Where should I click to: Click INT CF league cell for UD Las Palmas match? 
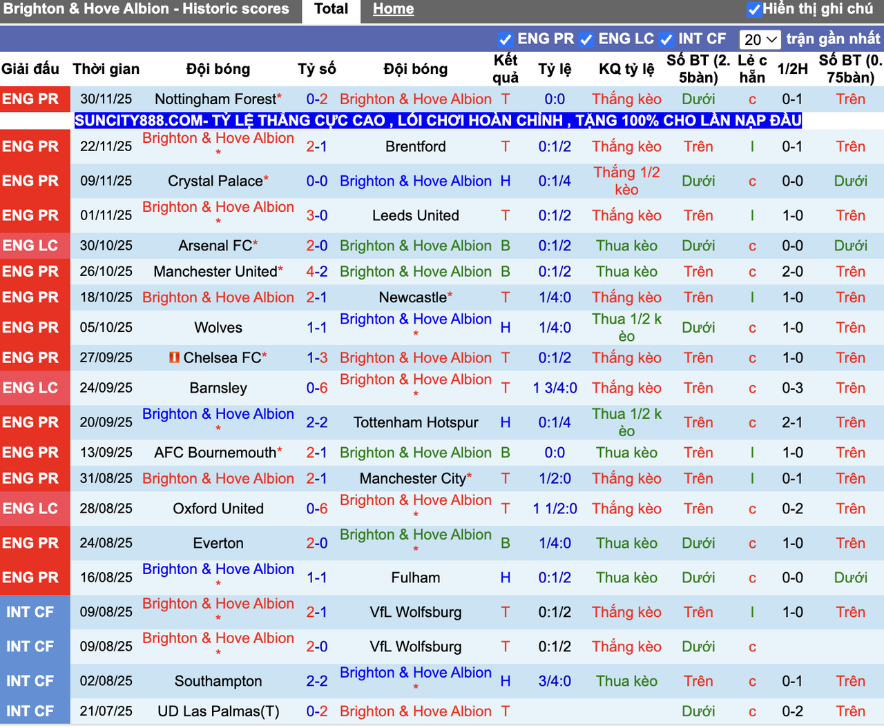[35, 711]
